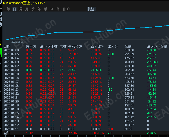Open the M tab
The height and width of the screenshot is (137, 169).
pos(52,9)
